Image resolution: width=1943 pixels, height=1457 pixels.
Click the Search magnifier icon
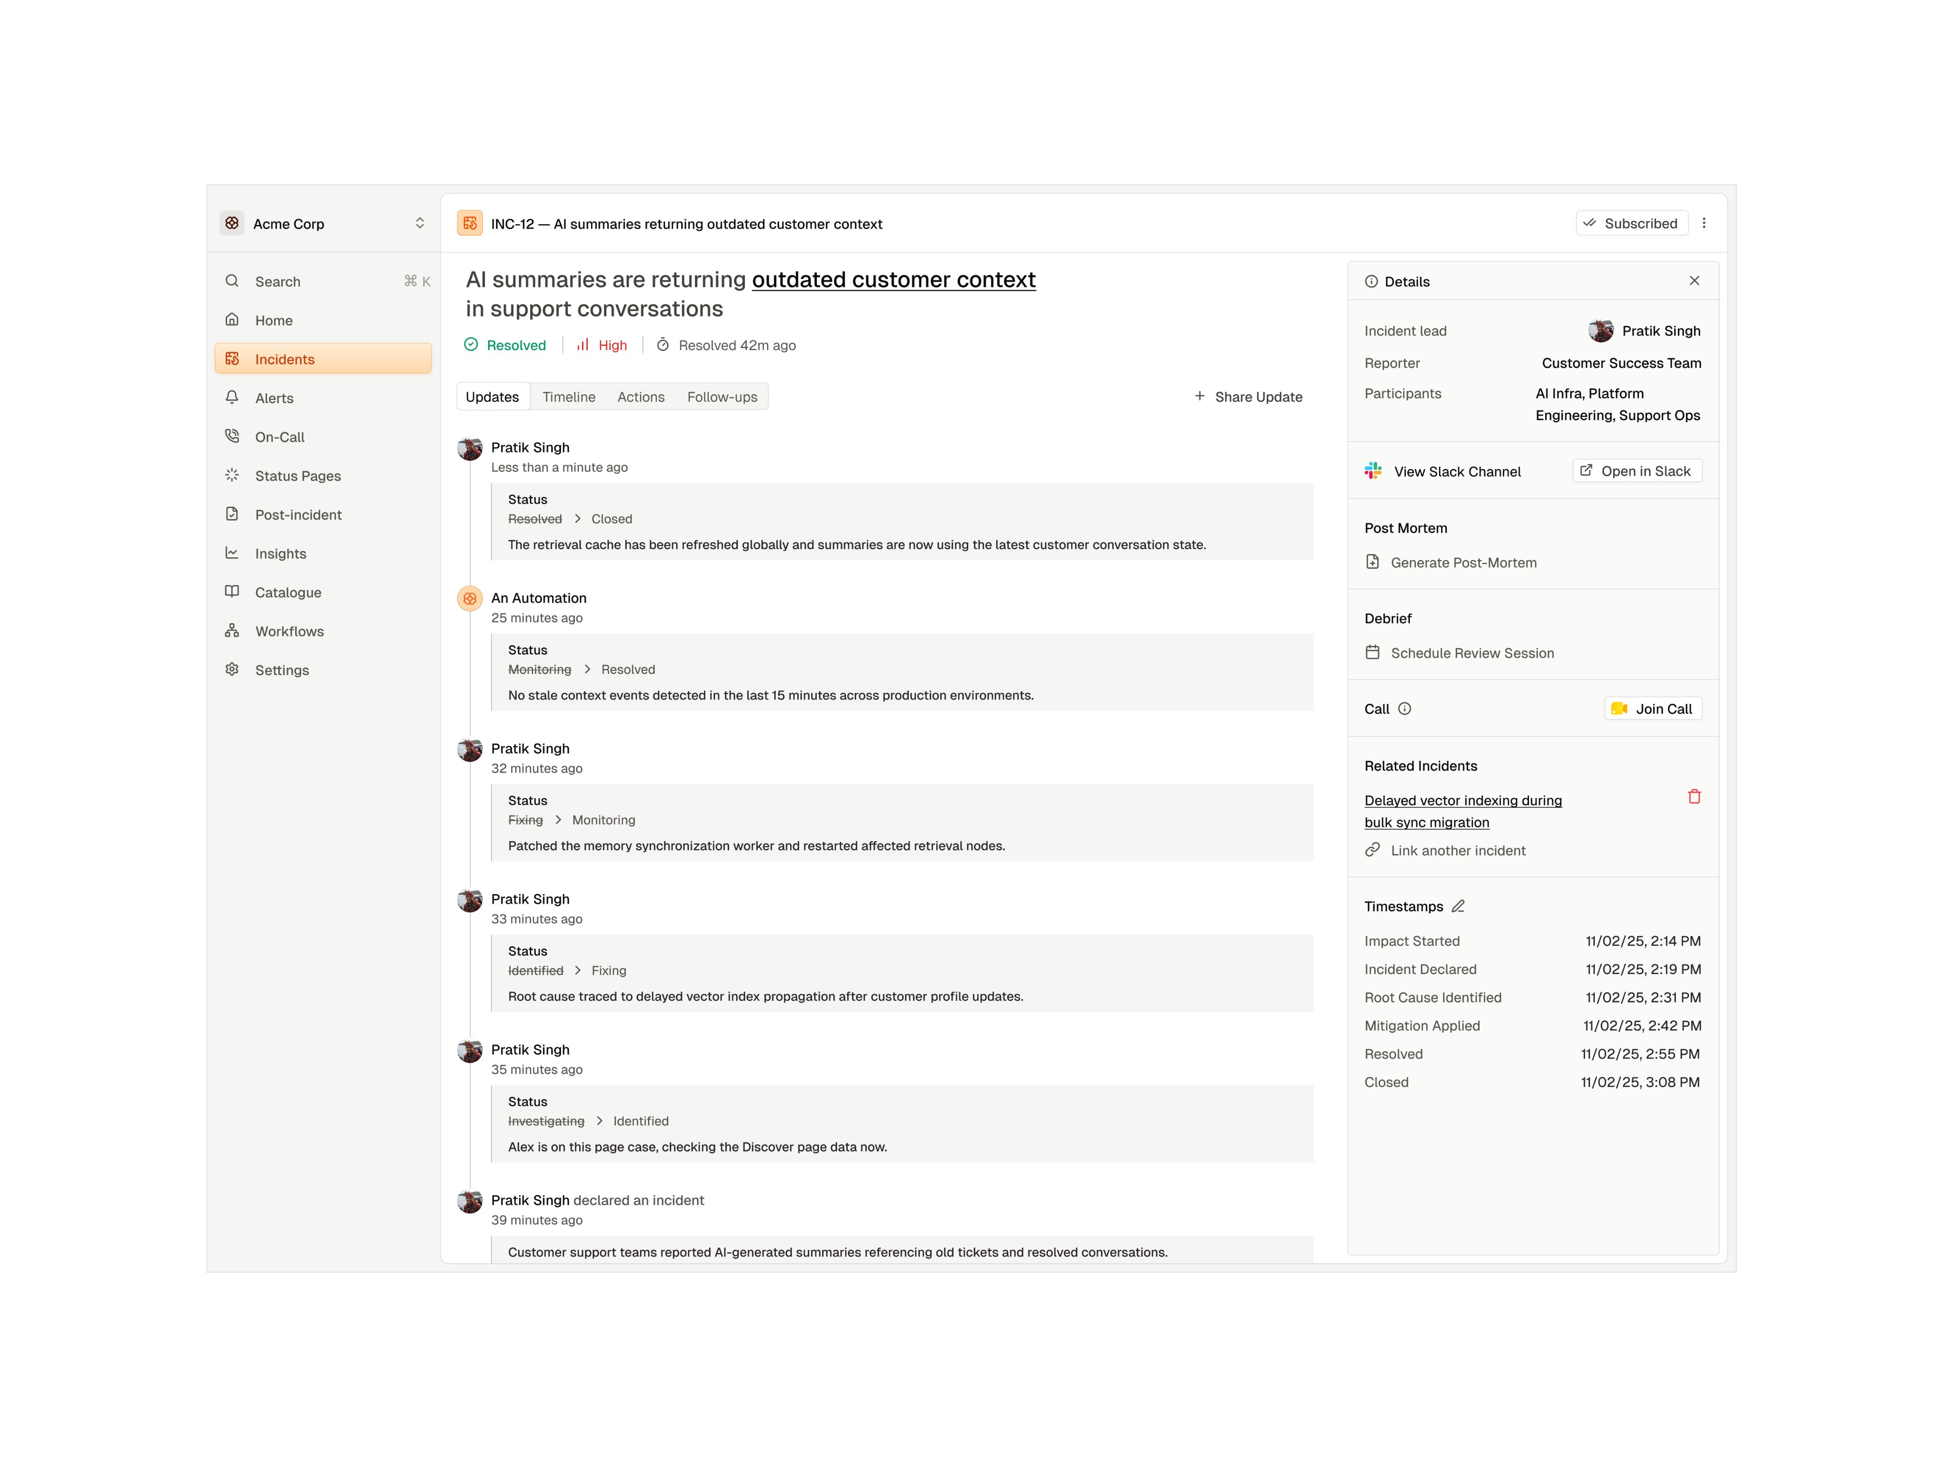(x=232, y=281)
